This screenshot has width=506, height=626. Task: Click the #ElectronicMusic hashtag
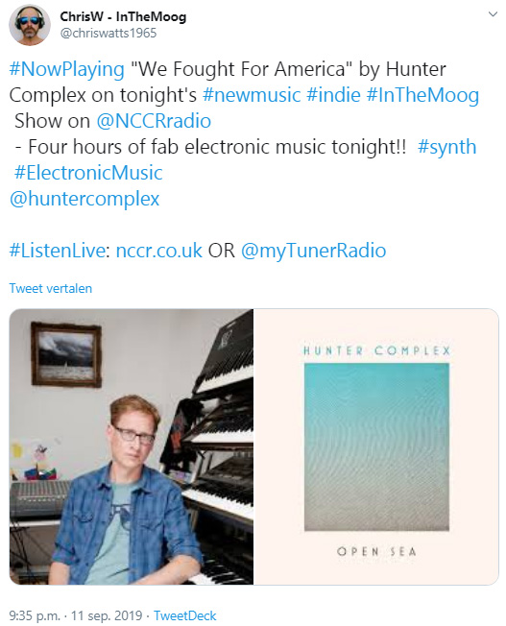pos(88,173)
